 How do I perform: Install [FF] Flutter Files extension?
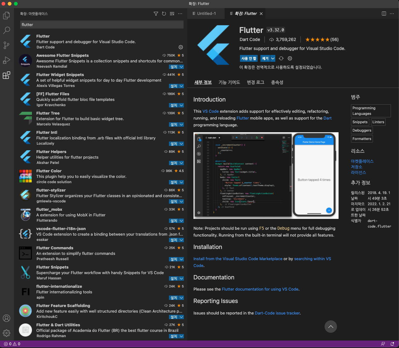174,105
